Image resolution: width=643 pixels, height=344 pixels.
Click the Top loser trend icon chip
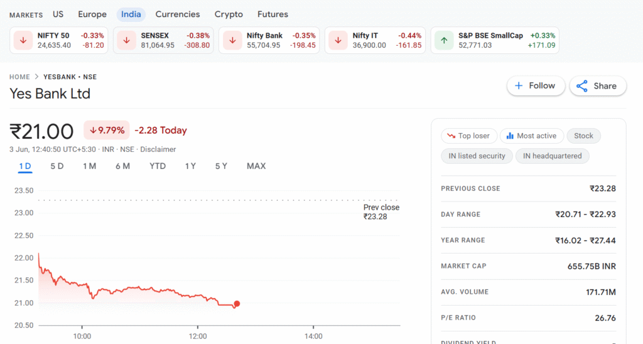(468, 136)
